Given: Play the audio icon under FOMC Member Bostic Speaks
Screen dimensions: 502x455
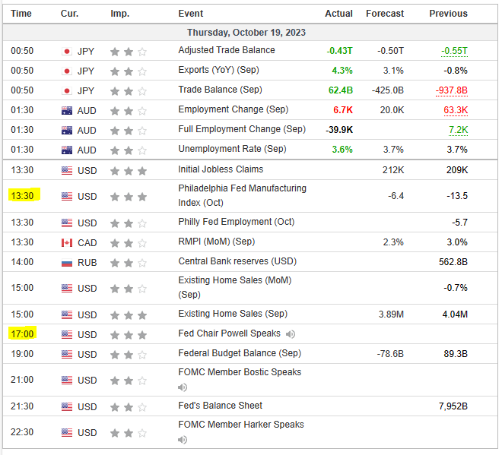Looking at the screenshot, I should tap(183, 387).
